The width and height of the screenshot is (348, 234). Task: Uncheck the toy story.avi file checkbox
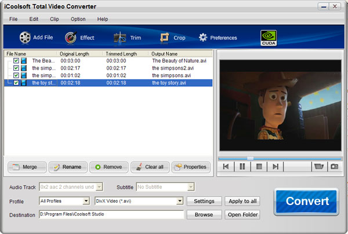tap(16, 83)
